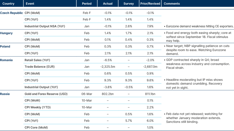Select the 811.1bn prior value
This screenshot has width=234, height=131.
(150, 94)
